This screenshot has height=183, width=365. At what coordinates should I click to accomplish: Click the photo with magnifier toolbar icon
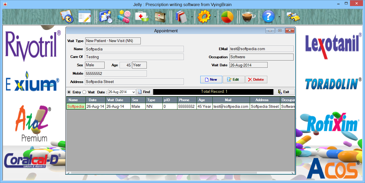[106, 16]
